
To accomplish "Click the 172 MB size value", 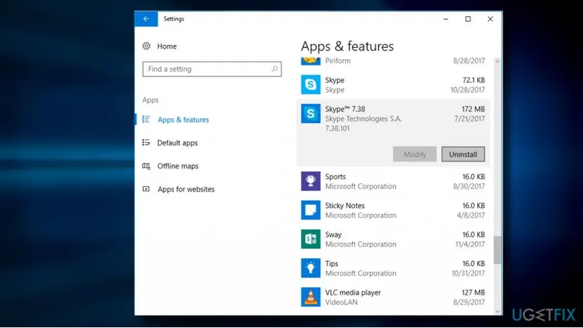I will [473, 109].
